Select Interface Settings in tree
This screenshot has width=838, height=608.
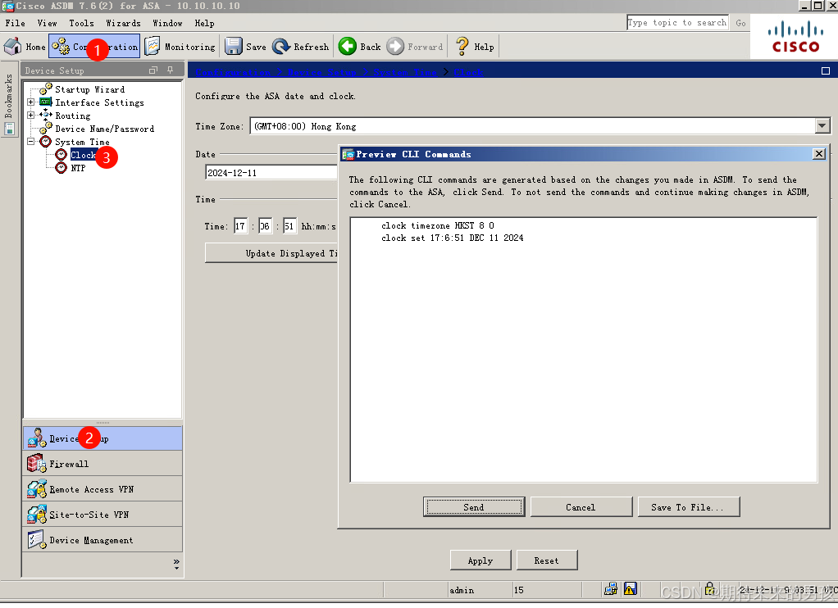click(99, 102)
